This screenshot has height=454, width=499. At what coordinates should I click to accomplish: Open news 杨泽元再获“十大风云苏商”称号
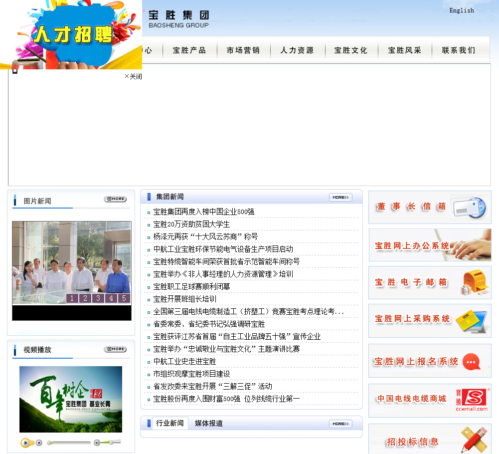click(x=205, y=236)
